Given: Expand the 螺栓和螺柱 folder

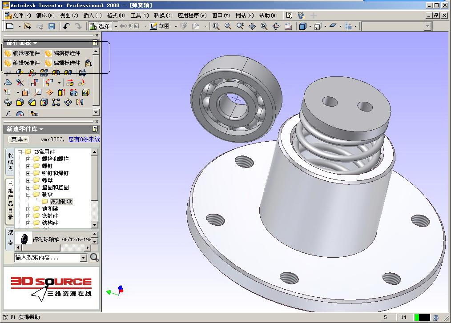Looking at the screenshot, I should coord(28,159).
